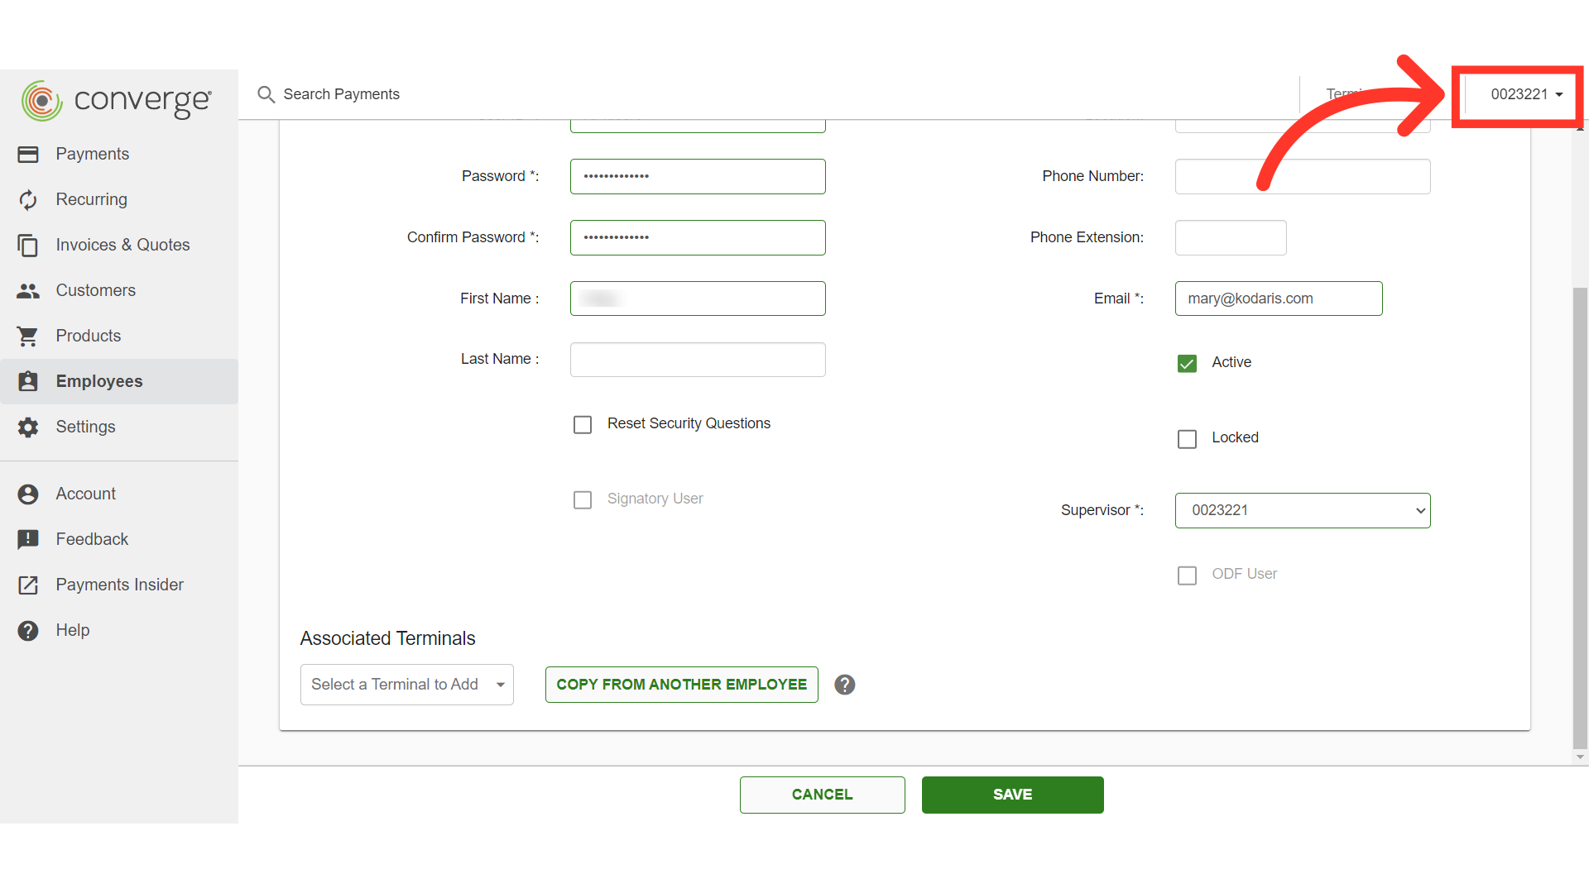Expand Select a Terminal to Add dropdown

(x=406, y=685)
